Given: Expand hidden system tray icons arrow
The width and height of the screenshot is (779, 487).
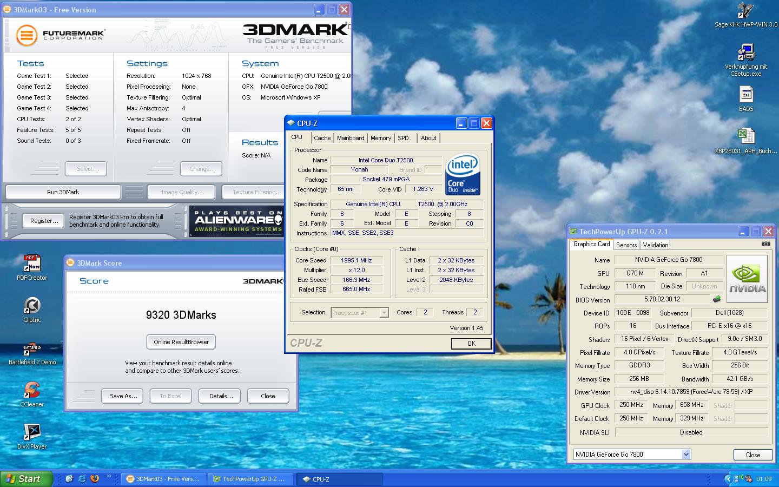Looking at the screenshot, I should coord(728,479).
